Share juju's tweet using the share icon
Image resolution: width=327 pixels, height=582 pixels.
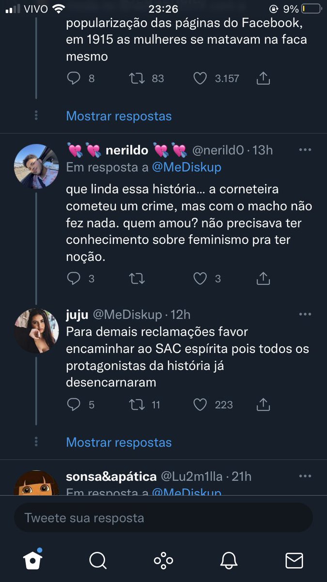pos(263,404)
